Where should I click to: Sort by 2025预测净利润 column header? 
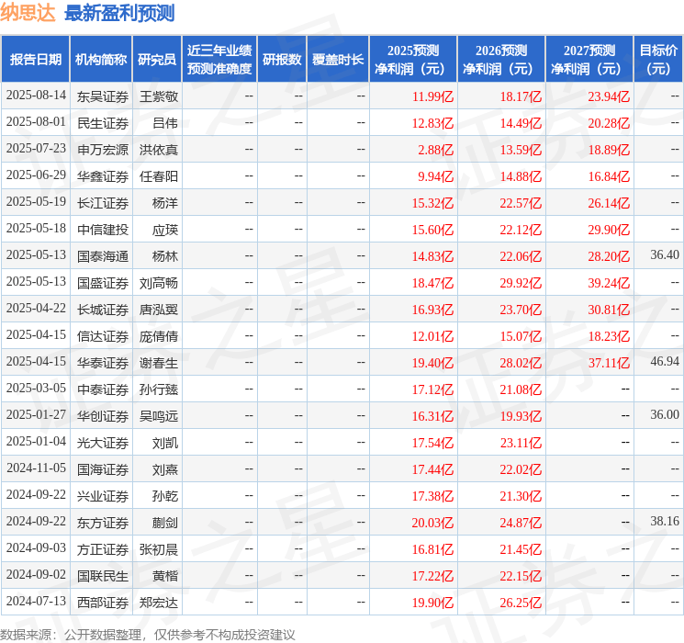coord(412,60)
